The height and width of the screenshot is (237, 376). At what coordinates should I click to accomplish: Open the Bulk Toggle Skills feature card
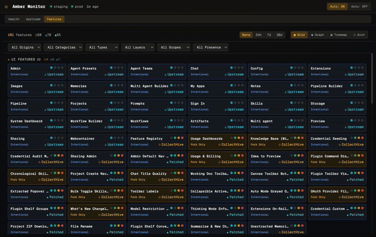(97, 194)
